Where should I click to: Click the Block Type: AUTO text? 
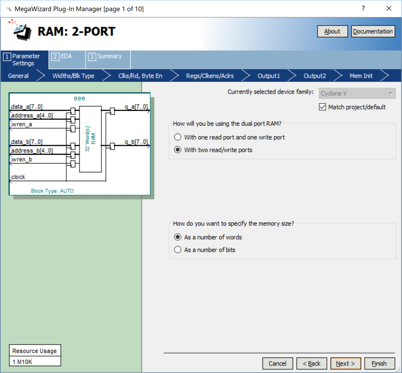52,191
